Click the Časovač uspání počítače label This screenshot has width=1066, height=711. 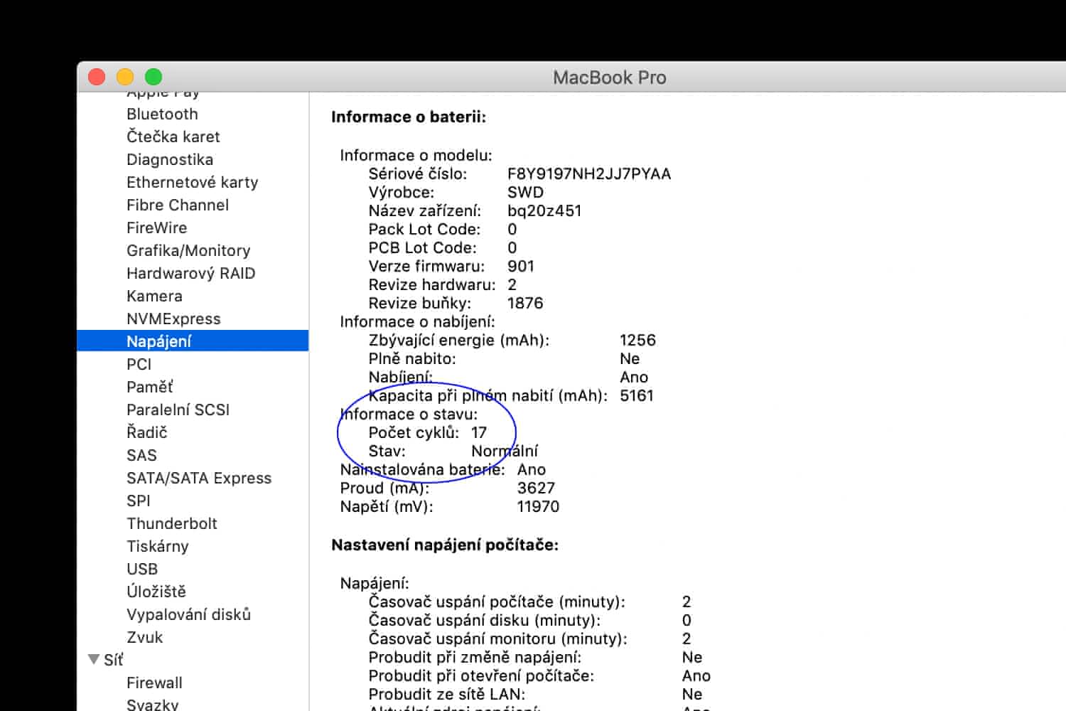coord(497,602)
